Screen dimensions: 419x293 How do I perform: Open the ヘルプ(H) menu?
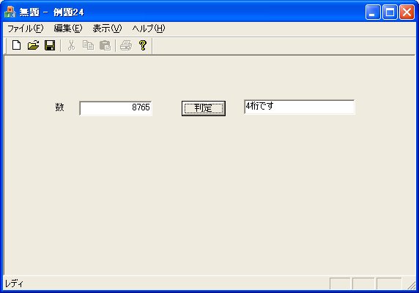(x=149, y=28)
